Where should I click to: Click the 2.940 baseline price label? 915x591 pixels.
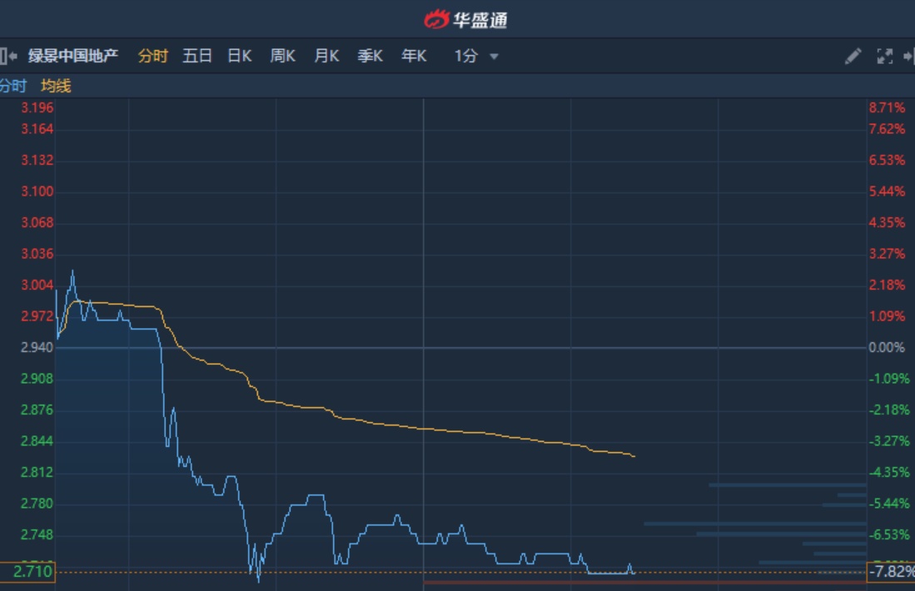click(37, 348)
